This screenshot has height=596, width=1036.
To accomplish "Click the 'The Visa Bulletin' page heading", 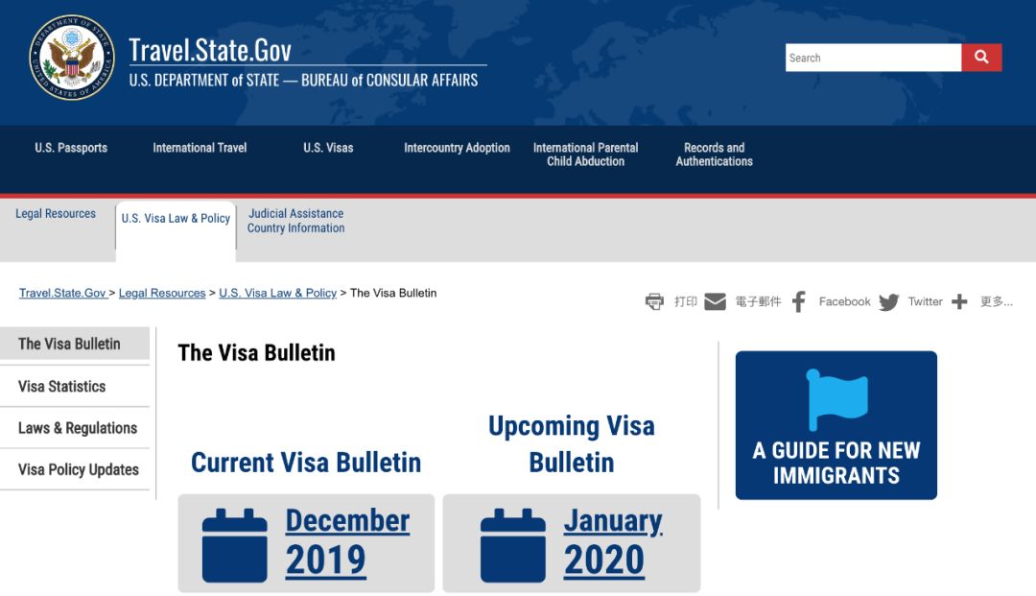I will (256, 353).
